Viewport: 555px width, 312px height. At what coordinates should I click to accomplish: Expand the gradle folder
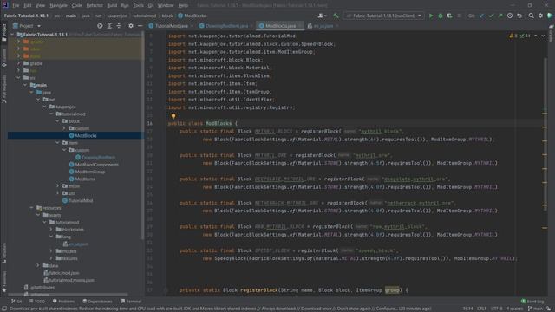[18, 63]
